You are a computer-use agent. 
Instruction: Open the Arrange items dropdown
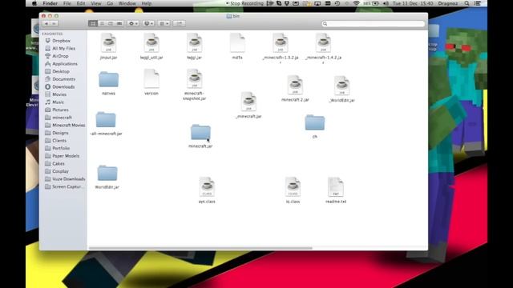click(x=164, y=23)
